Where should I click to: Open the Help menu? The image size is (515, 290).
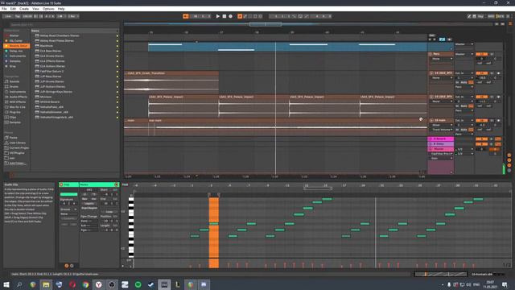pos(61,9)
